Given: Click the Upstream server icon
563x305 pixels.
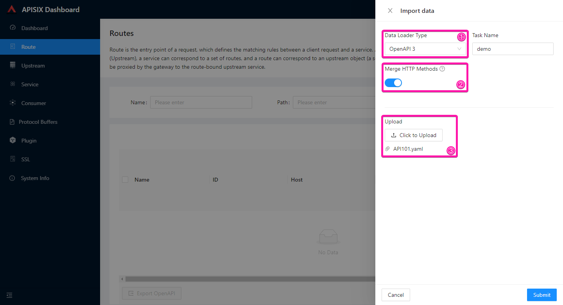Looking at the screenshot, I should coord(13,65).
